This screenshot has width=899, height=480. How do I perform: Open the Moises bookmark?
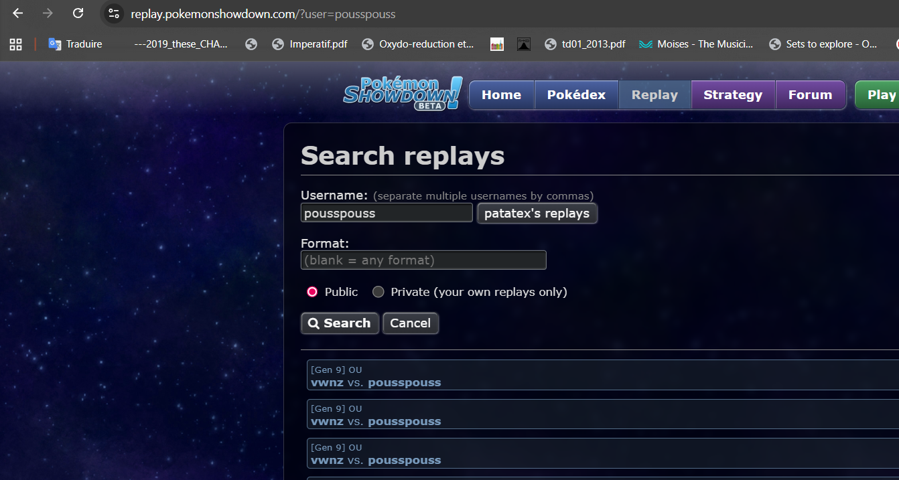pos(695,44)
